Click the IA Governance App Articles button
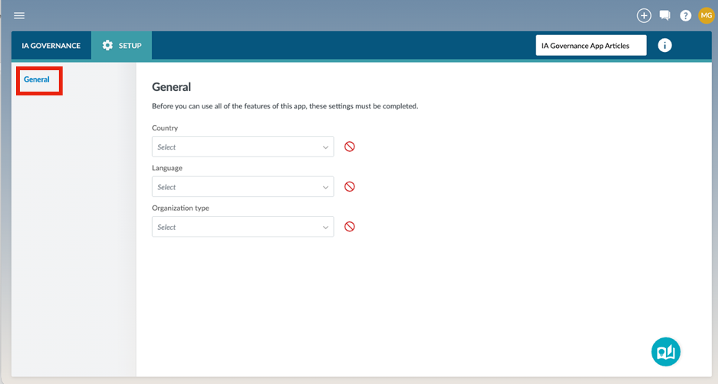 click(590, 46)
